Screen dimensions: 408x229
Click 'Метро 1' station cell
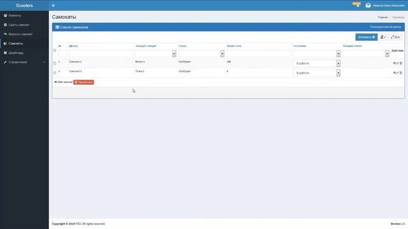click(140, 62)
